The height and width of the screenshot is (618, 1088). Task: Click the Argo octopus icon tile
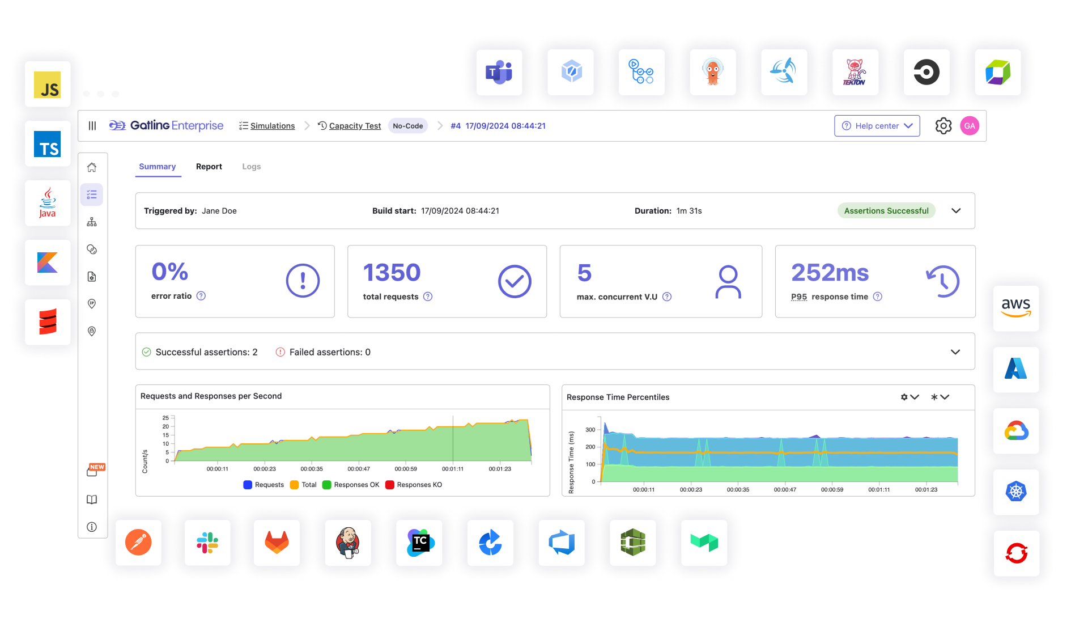[x=713, y=72]
